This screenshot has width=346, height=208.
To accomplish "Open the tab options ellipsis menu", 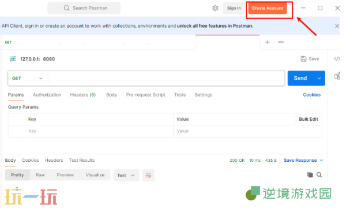I will point(281,42).
